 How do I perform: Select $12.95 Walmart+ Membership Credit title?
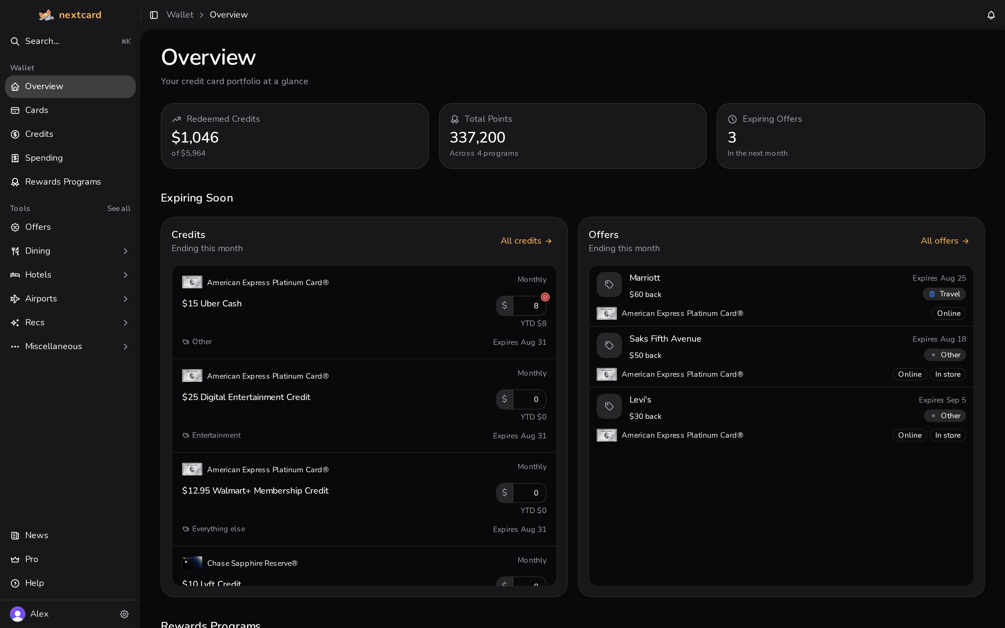tap(255, 491)
